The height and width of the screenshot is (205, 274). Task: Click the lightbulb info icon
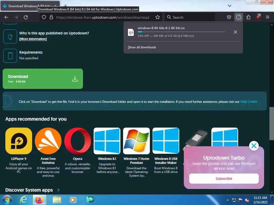click(10, 37)
